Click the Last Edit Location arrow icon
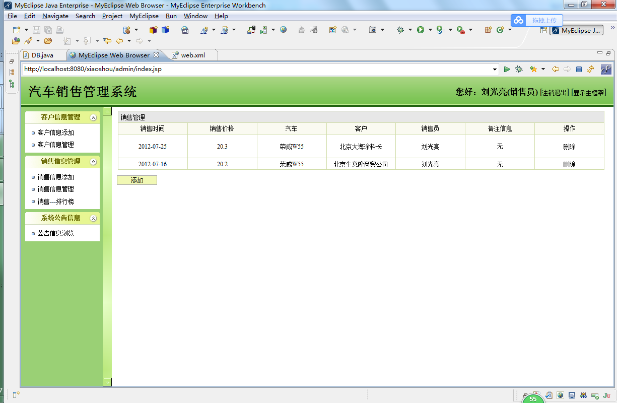617x403 pixels. [107, 41]
